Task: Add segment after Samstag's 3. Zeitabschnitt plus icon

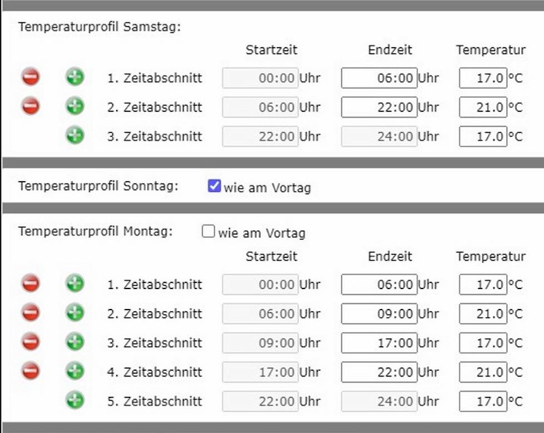Action: (75, 135)
